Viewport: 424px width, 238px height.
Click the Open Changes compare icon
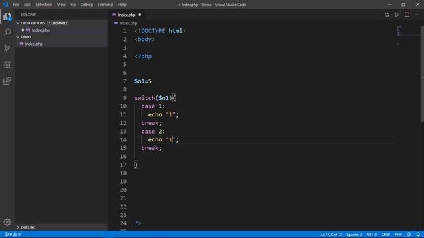[x=387, y=15]
